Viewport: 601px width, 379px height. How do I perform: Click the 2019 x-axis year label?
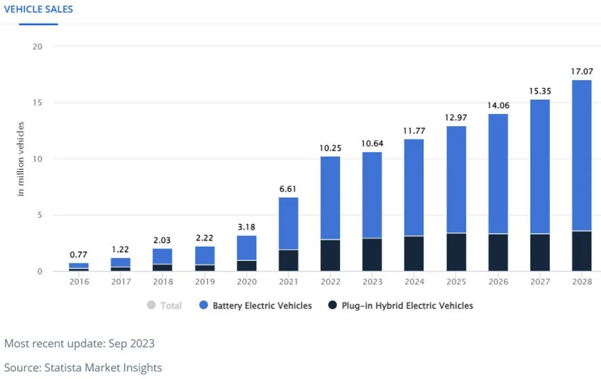point(204,281)
